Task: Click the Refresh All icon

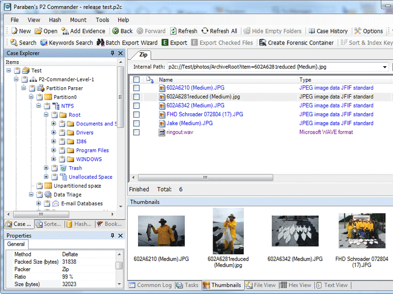Action: pyautogui.click(x=205, y=31)
